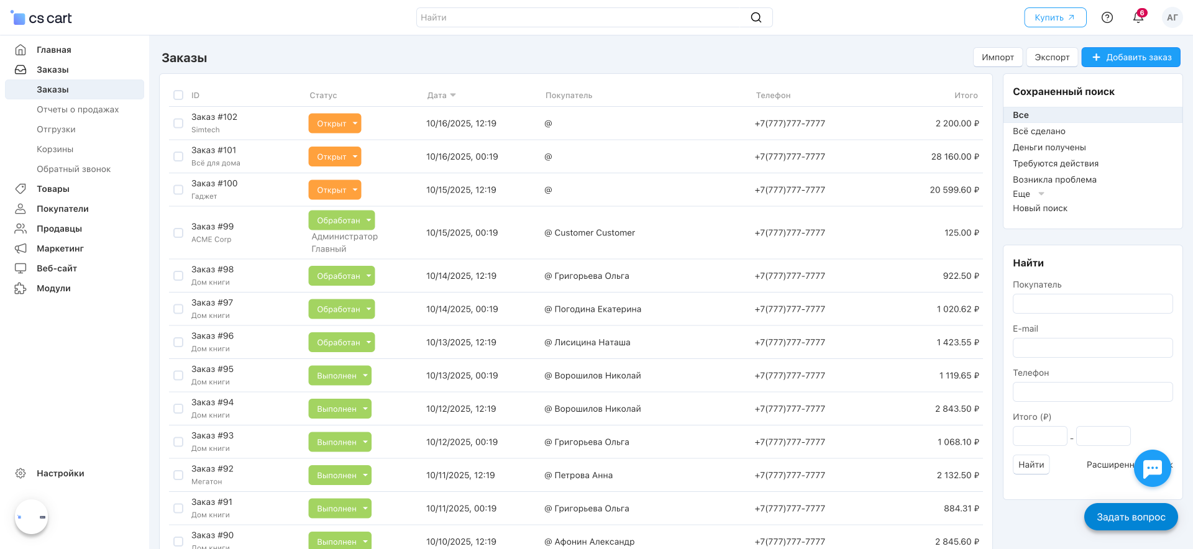Screen dimensions: 1193x549
Task: Open Отгрузки submenu item
Action: 56,129
